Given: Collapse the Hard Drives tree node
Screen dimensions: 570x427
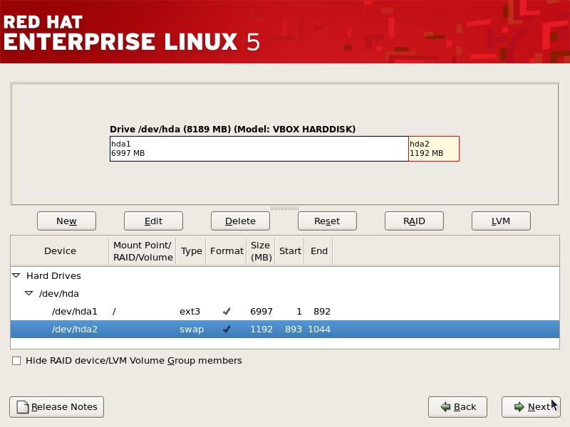Looking at the screenshot, I should [x=16, y=275].
